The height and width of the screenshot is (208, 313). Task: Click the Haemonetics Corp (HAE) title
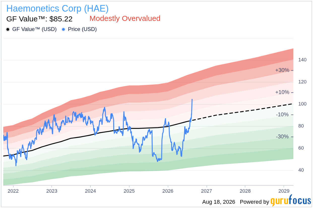pos(57,9)
